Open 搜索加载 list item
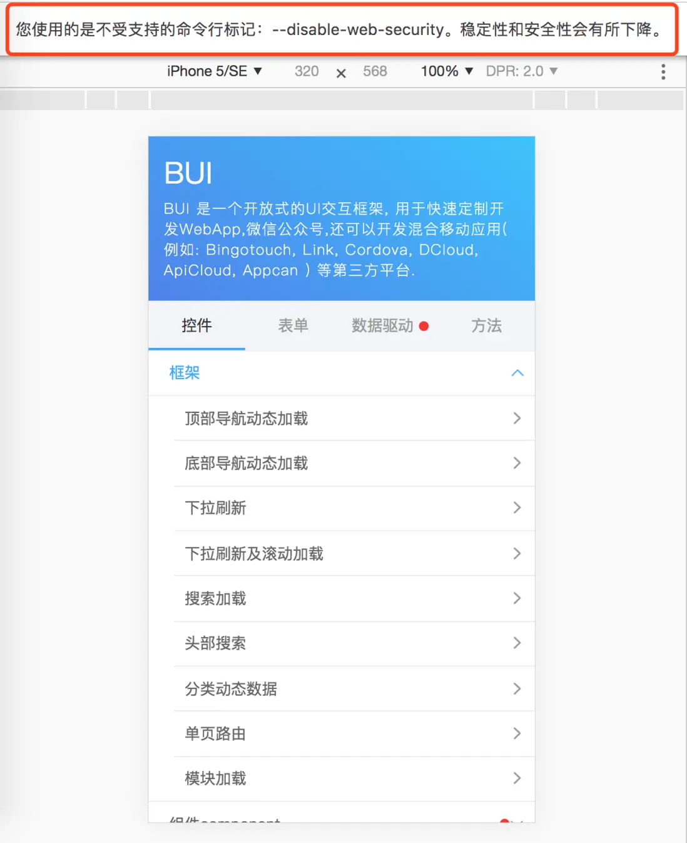The width and height of the screenshot is (687, 843). [354, 598]
